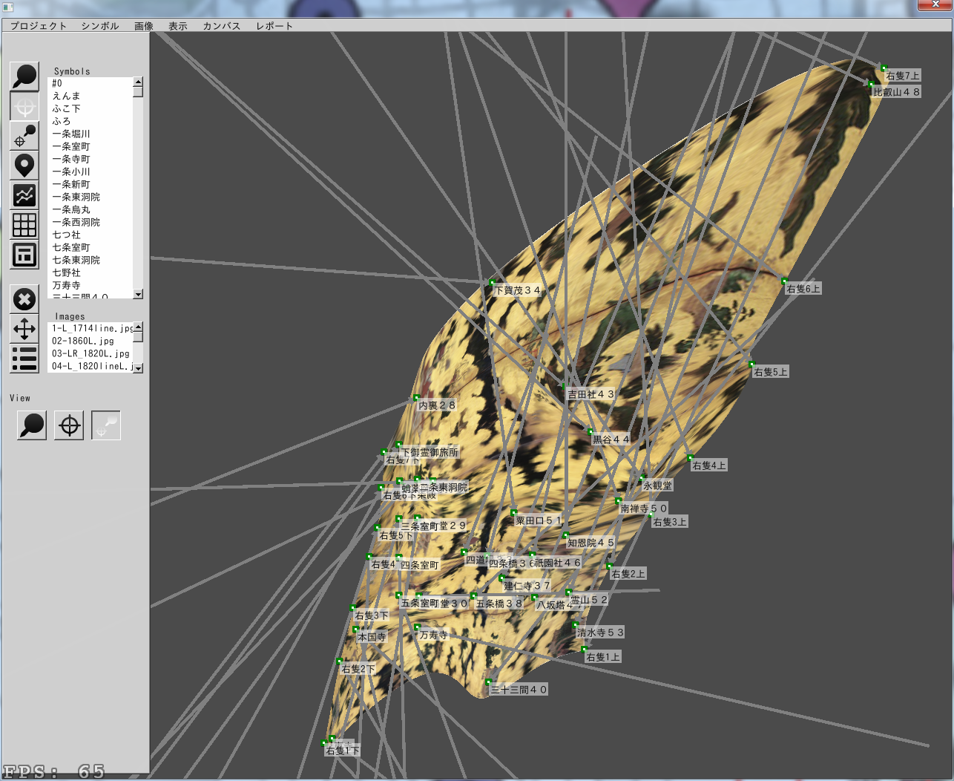Screen dimensions: 954x781
Task: Click the 右隻6上 label on the map
Action: click(803, 289)
